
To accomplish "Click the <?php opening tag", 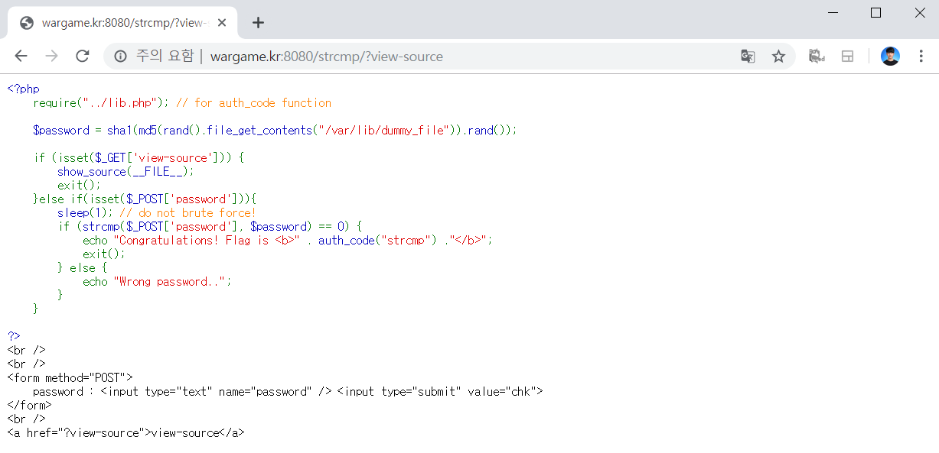I will point(23,89).
